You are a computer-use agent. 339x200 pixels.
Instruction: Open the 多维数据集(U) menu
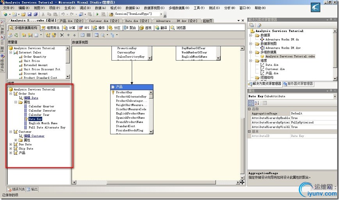tap(179, 8)
